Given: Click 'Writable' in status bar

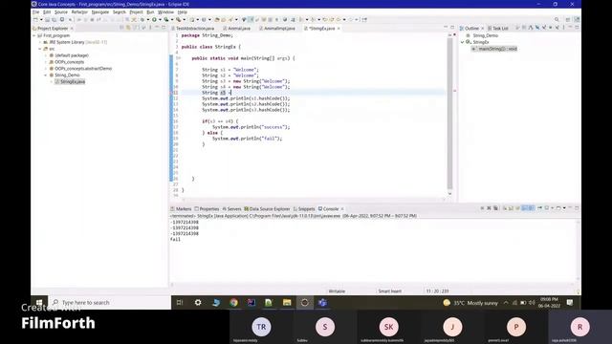Looking at the screenshot, I should [337, 291].
